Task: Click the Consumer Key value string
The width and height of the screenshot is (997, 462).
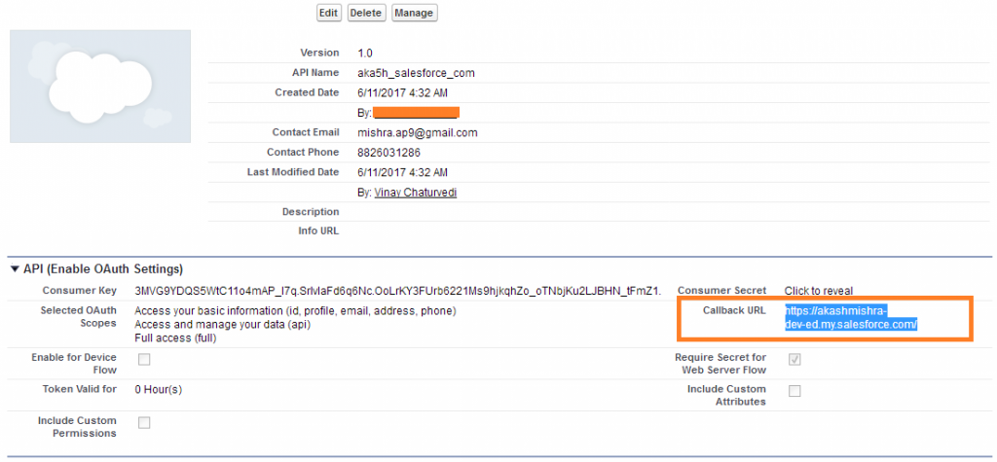Action: click(x=397, y=291)
